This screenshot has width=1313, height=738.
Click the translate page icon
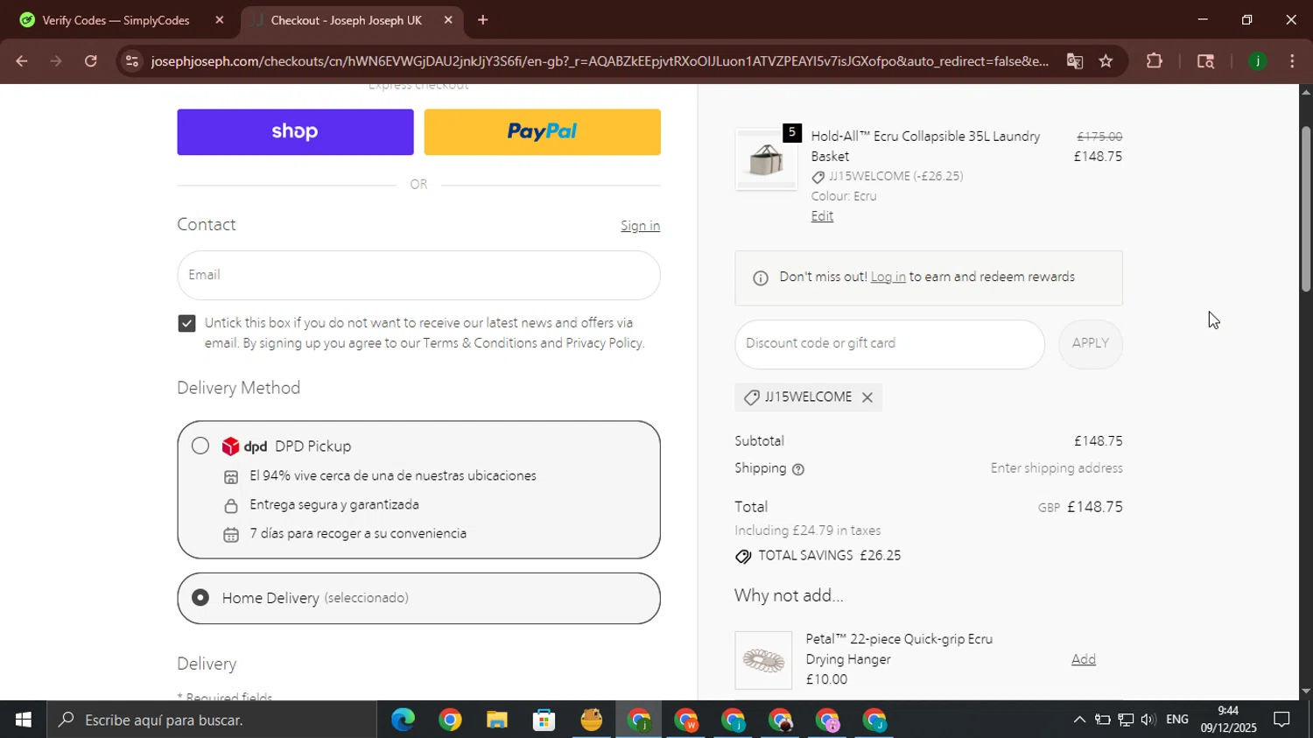tap(1074, 61)
